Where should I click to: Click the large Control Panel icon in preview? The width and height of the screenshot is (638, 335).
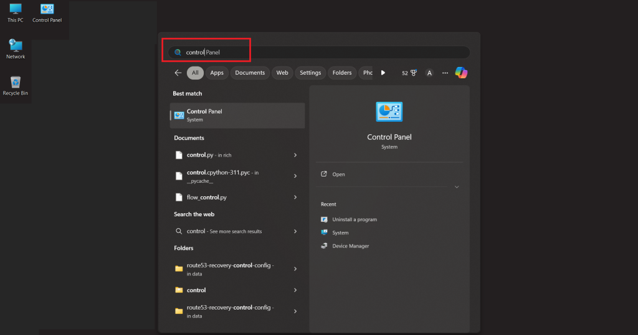389,112
